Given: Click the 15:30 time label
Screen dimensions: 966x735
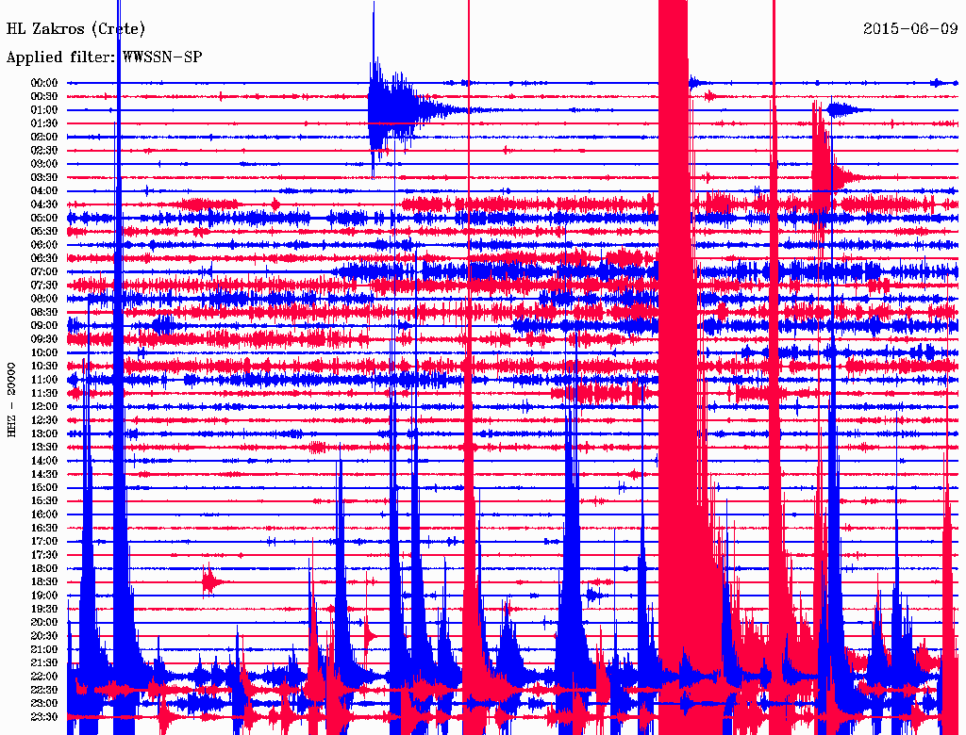Looking at the screenshot, I should point(44,501).
